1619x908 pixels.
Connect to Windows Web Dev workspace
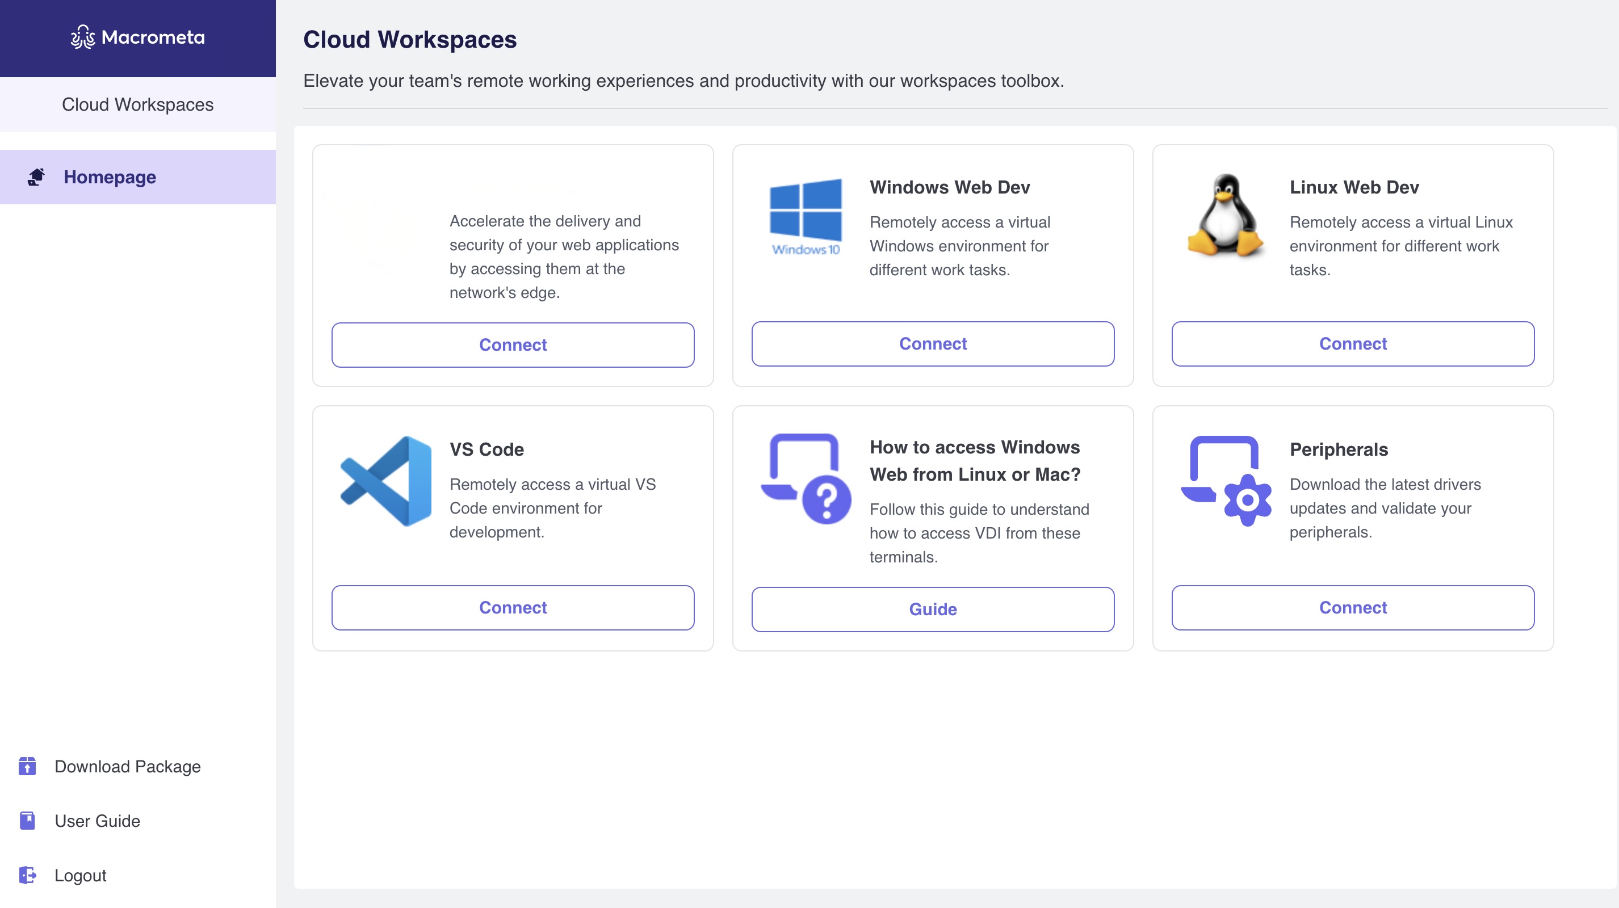[933, 344]
